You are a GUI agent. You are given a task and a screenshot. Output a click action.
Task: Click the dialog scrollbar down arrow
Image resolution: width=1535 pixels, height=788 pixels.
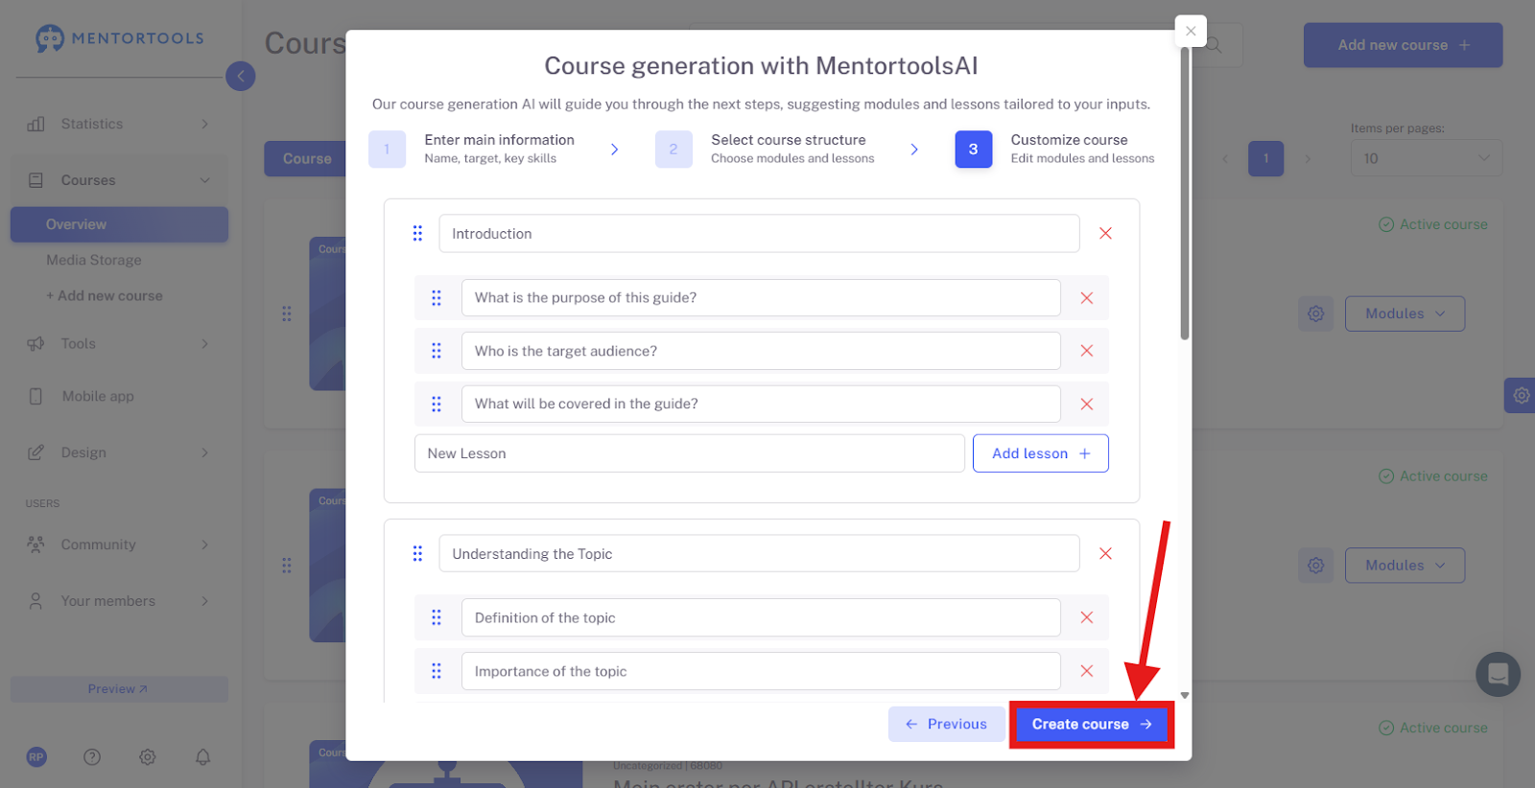pyautogui.click(x=1185, y=695)
